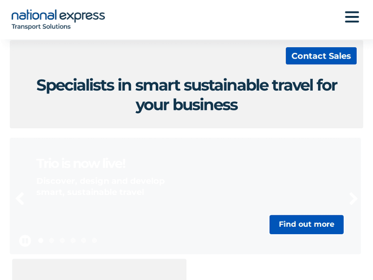Image resolution: width=373 pixels, height=280 pixels.
Task: Click the national express wordmark logo
Action: 58,15
